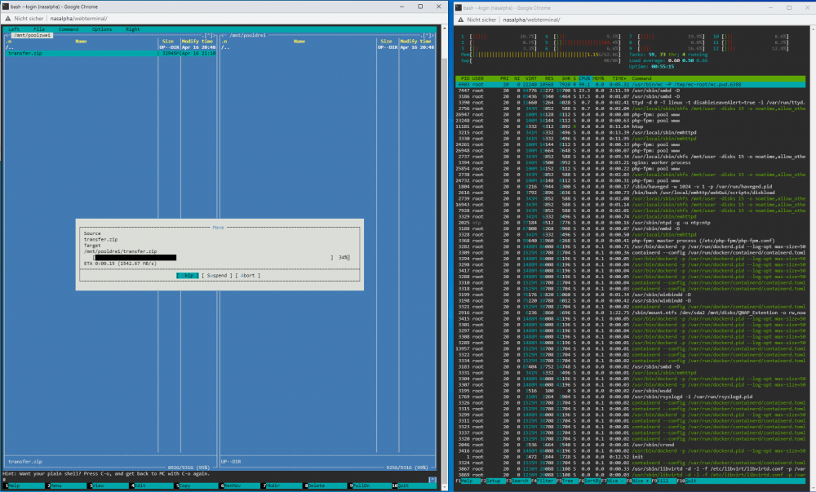Click the > forward arrow of left panel
This screenshot has height=492, width=816.
[x=215, y=35]
